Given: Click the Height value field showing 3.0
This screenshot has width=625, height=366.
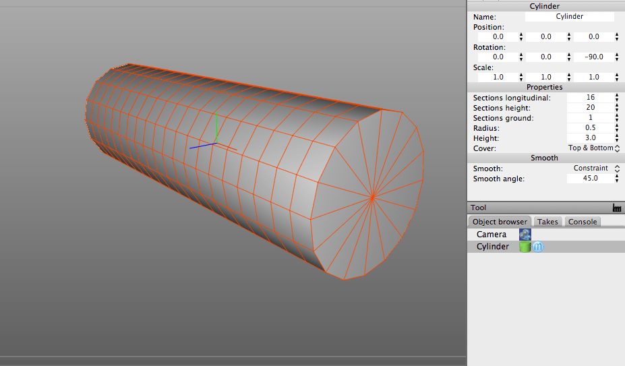Looking at the screenshot, I should pyautogui.click(x=590, y=138).
